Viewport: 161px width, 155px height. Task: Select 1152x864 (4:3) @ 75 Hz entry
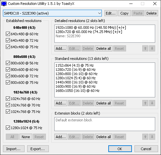74,65
